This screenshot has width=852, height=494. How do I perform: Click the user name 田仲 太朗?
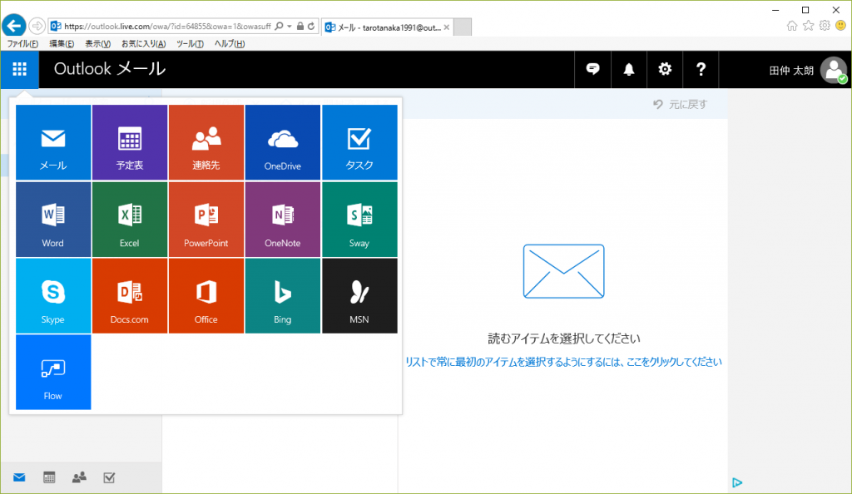click(x=791, y=71)
